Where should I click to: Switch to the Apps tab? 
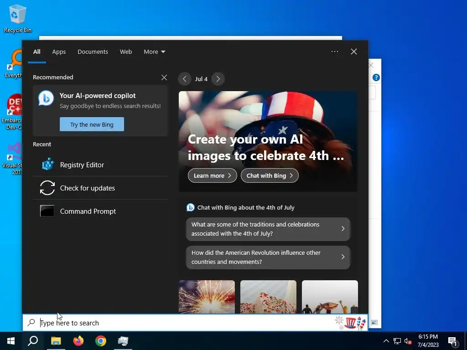click(59, 52)
